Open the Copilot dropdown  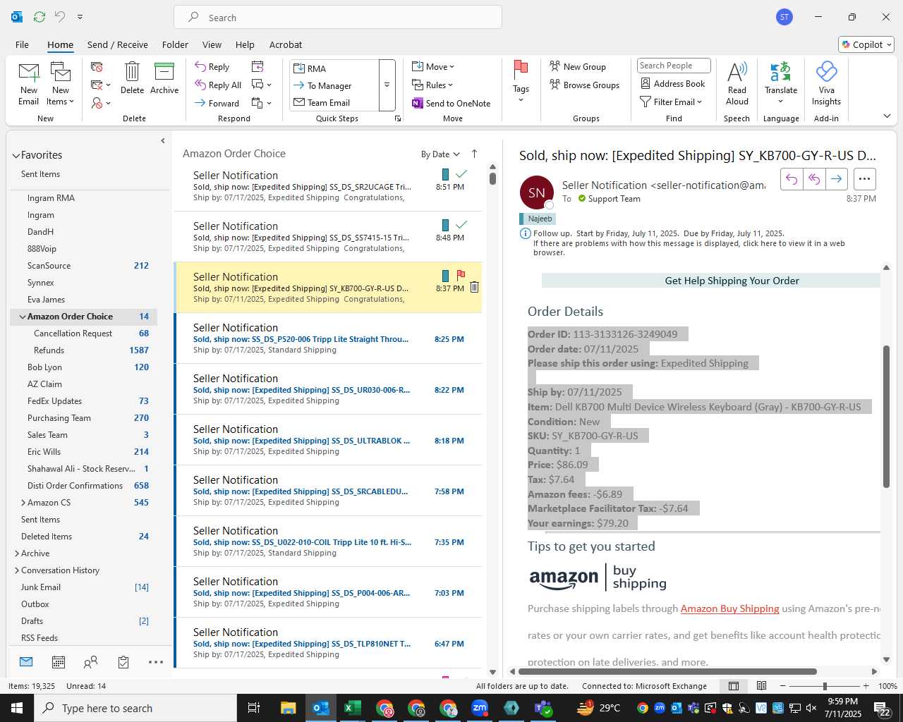pos(866,44)
